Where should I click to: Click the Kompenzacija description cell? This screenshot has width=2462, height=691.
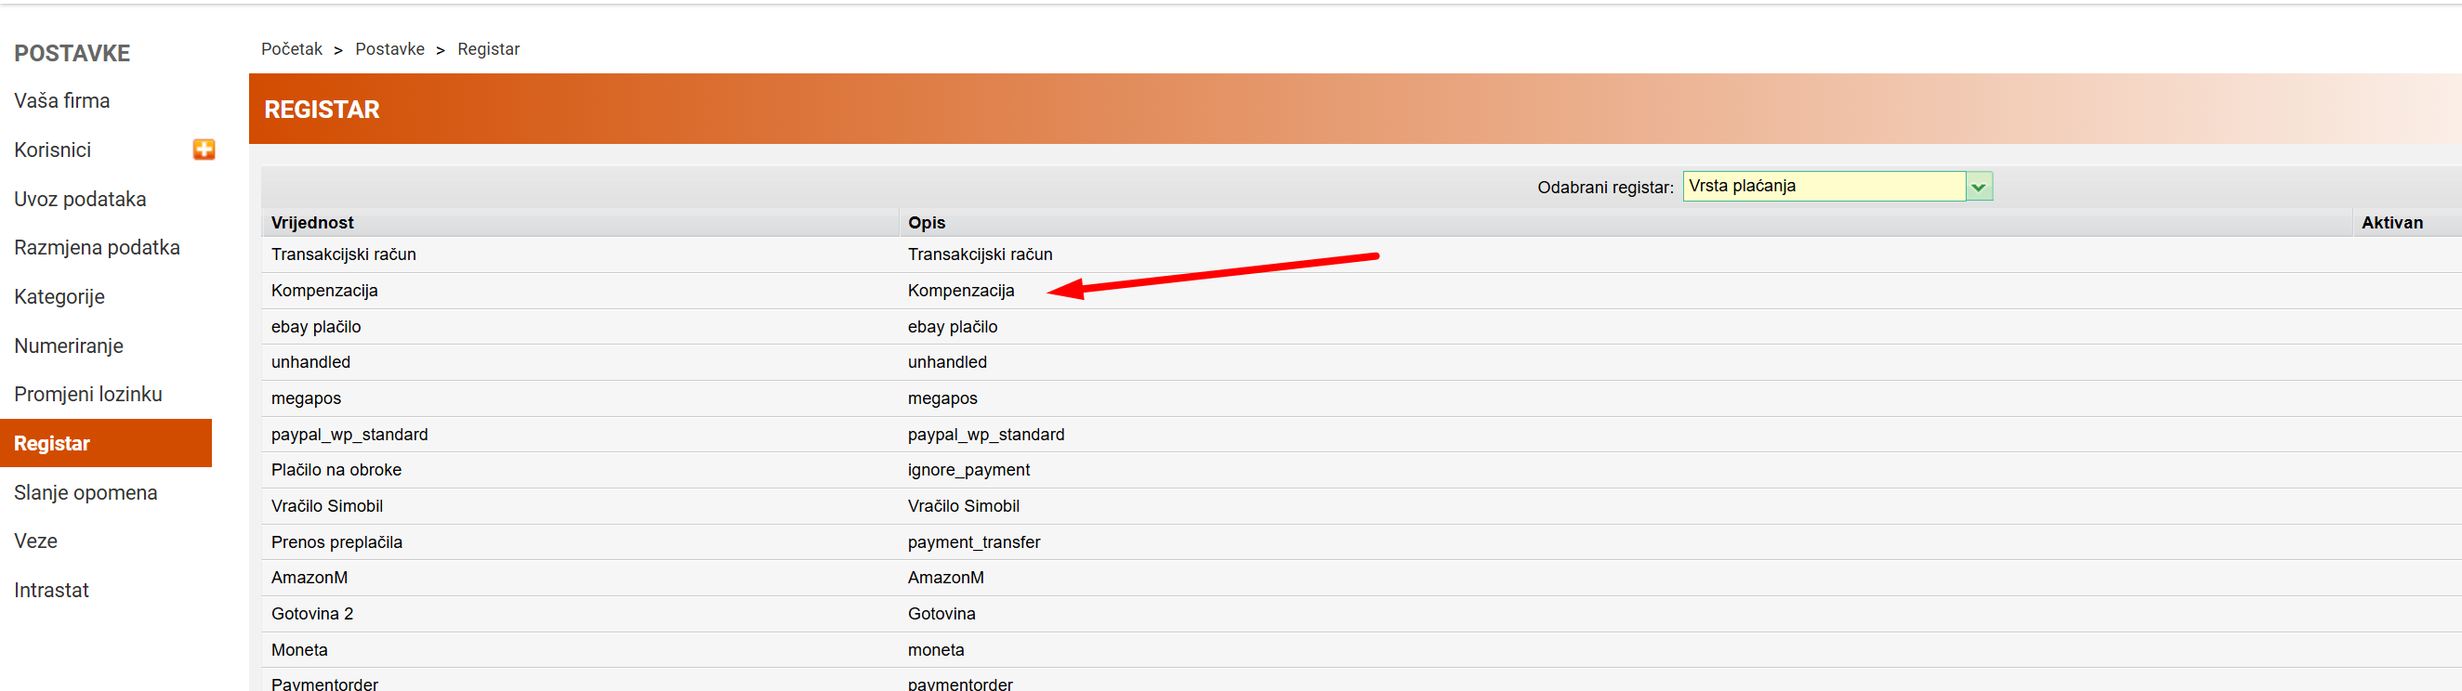pyautogui.click(x=962, y=291)
